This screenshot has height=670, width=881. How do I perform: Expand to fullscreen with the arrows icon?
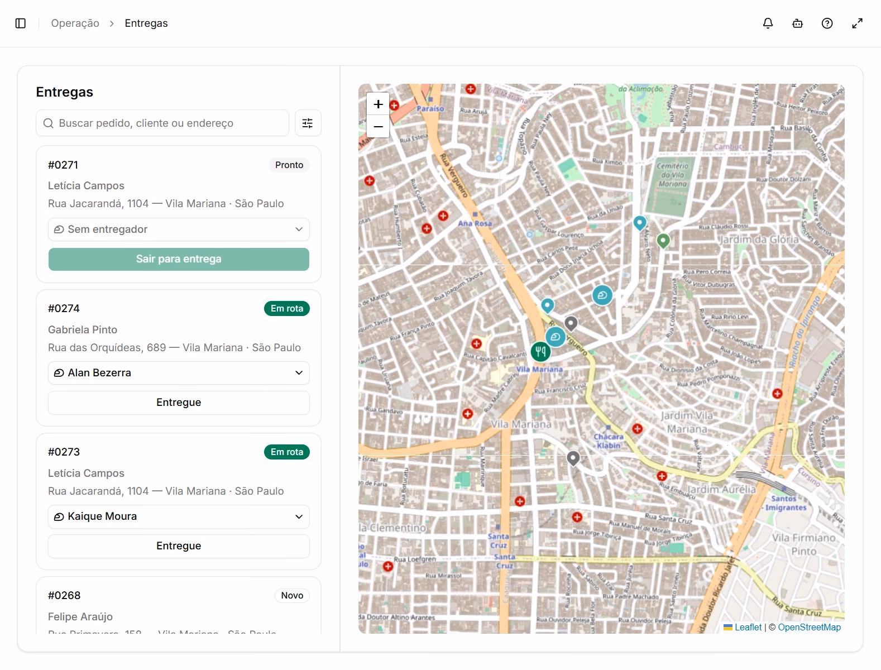[858, 23]
